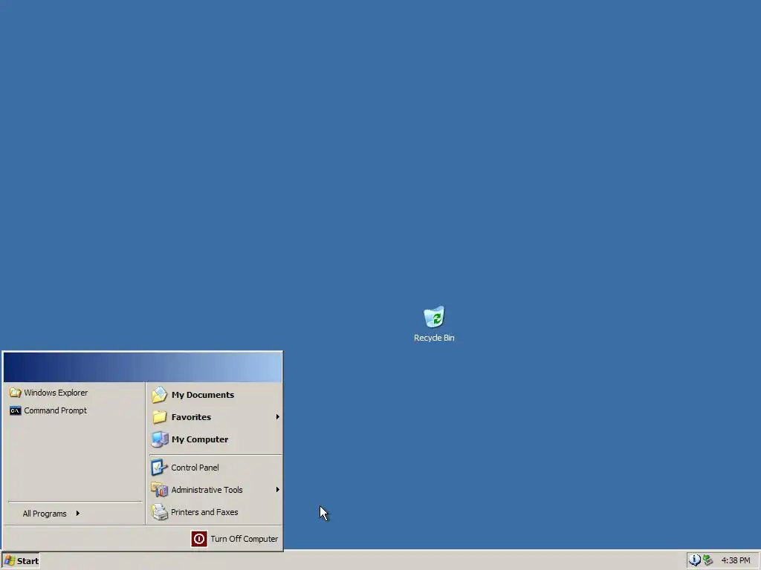Click the Windows flag logo on Start
Screen dimensions: 761x570
10,561
